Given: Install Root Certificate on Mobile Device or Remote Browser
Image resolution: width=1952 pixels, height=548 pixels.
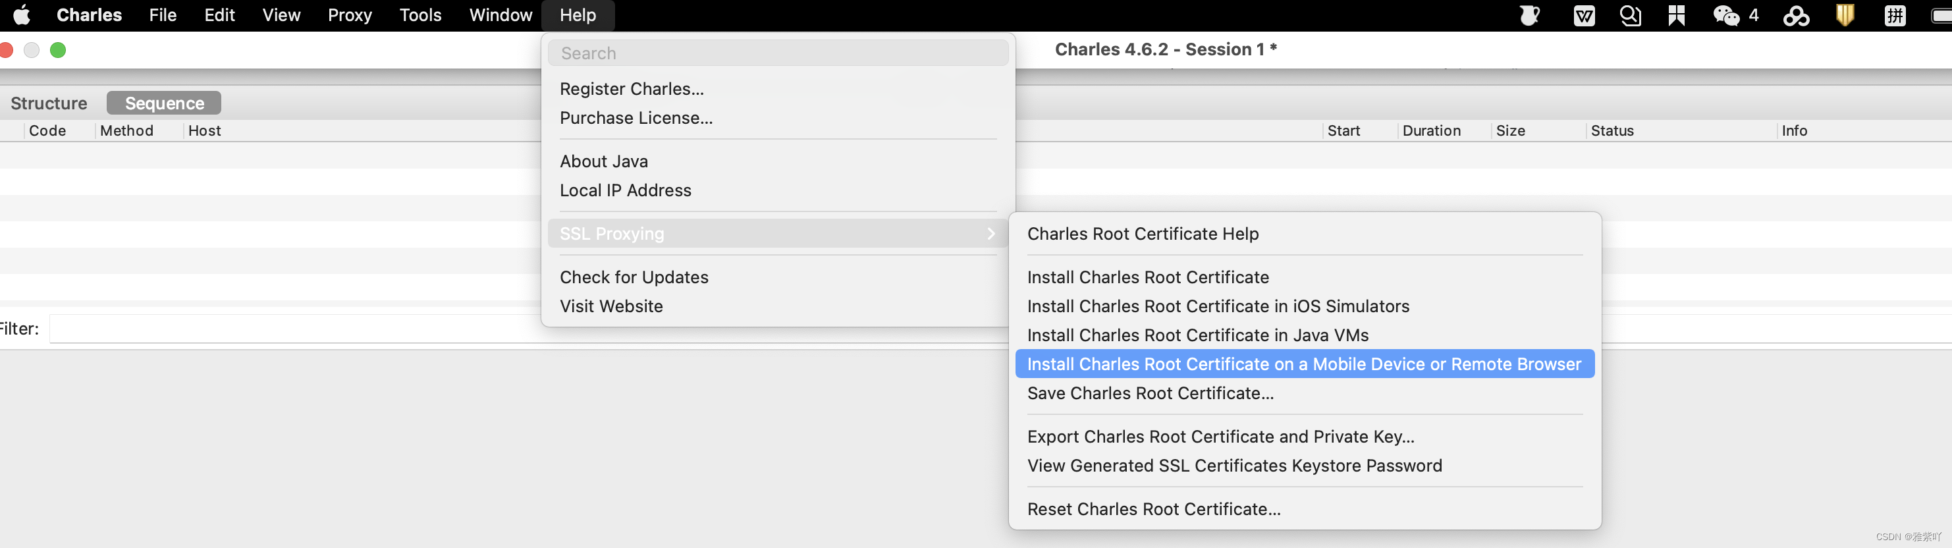Looking at the screenshot, I should pyautogui.click(x=1305, y=364).
